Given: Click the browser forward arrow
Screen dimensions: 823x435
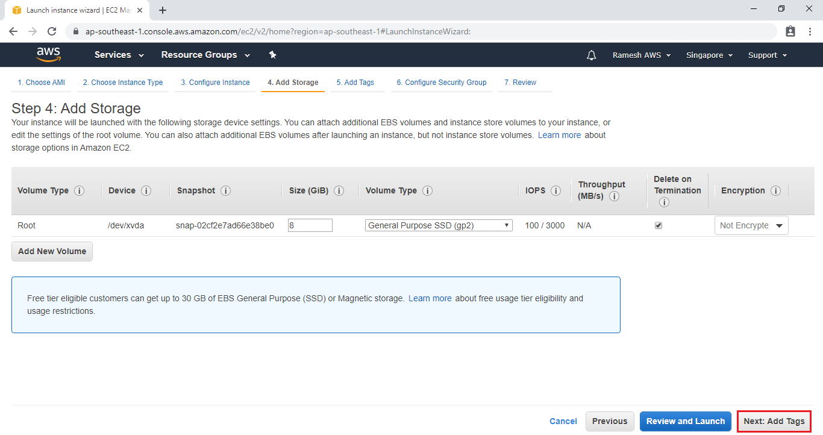Looking at the screenshot, I should point(33,31).
